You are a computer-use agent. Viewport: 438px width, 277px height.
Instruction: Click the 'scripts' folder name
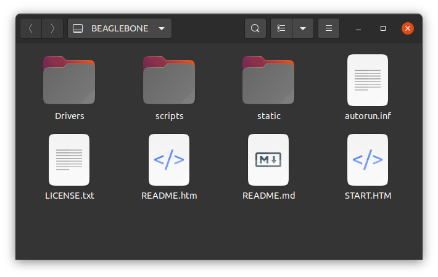(x=169, y=116)
